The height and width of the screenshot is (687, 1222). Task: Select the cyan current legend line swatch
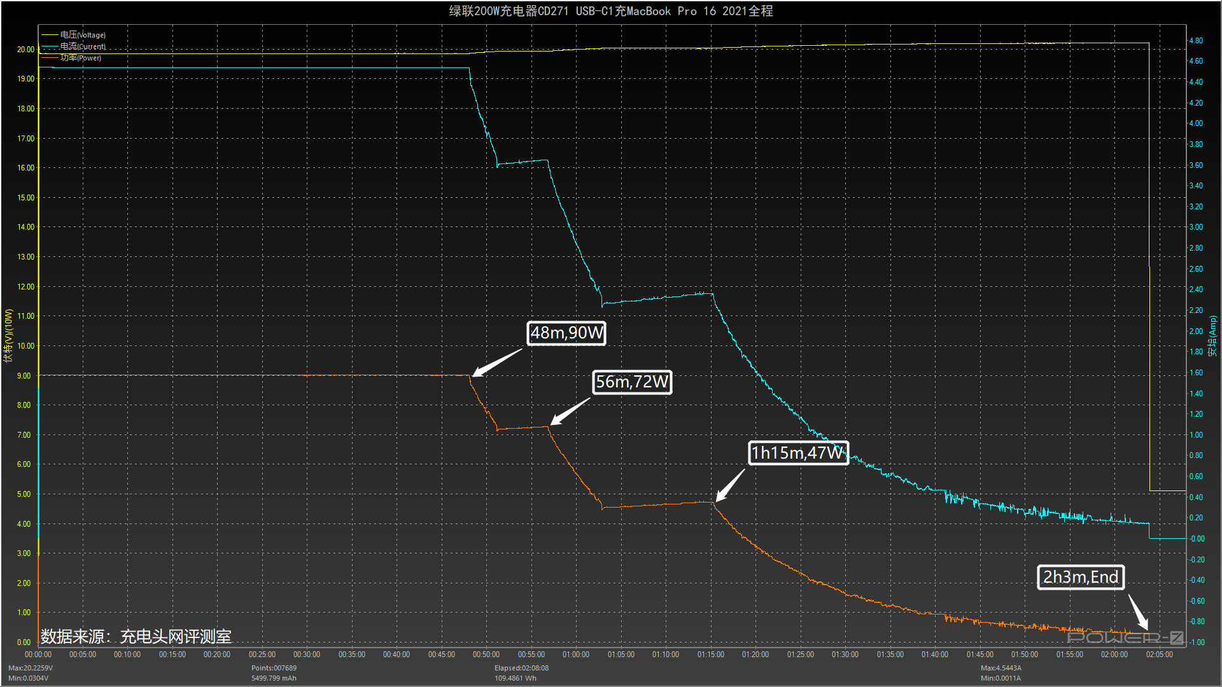pyautogui.click(x=50, y=46)
